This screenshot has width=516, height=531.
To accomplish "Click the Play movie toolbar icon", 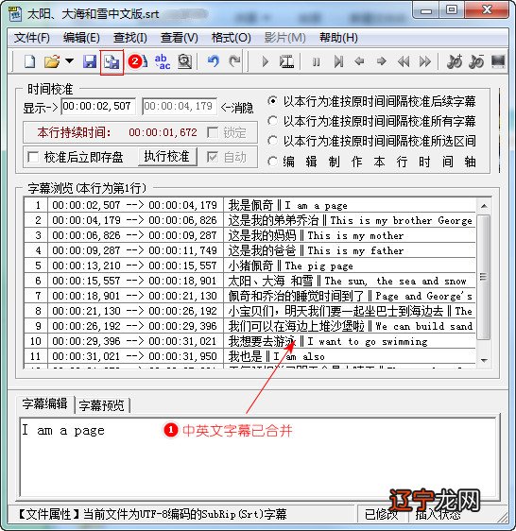I will [x=266, y=61].
